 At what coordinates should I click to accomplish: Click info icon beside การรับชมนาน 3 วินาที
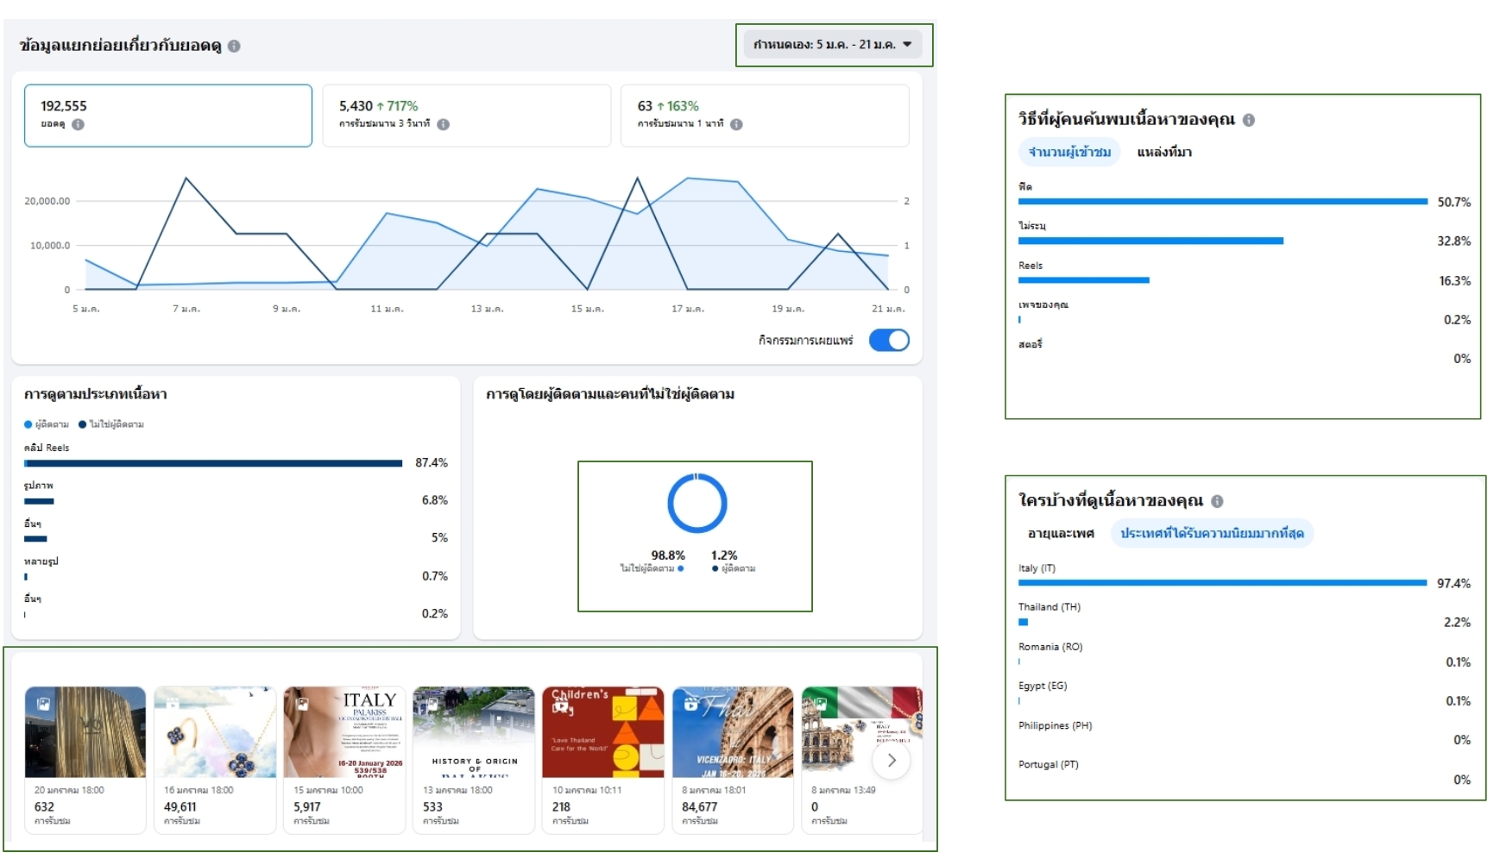(x=443, y=124)
